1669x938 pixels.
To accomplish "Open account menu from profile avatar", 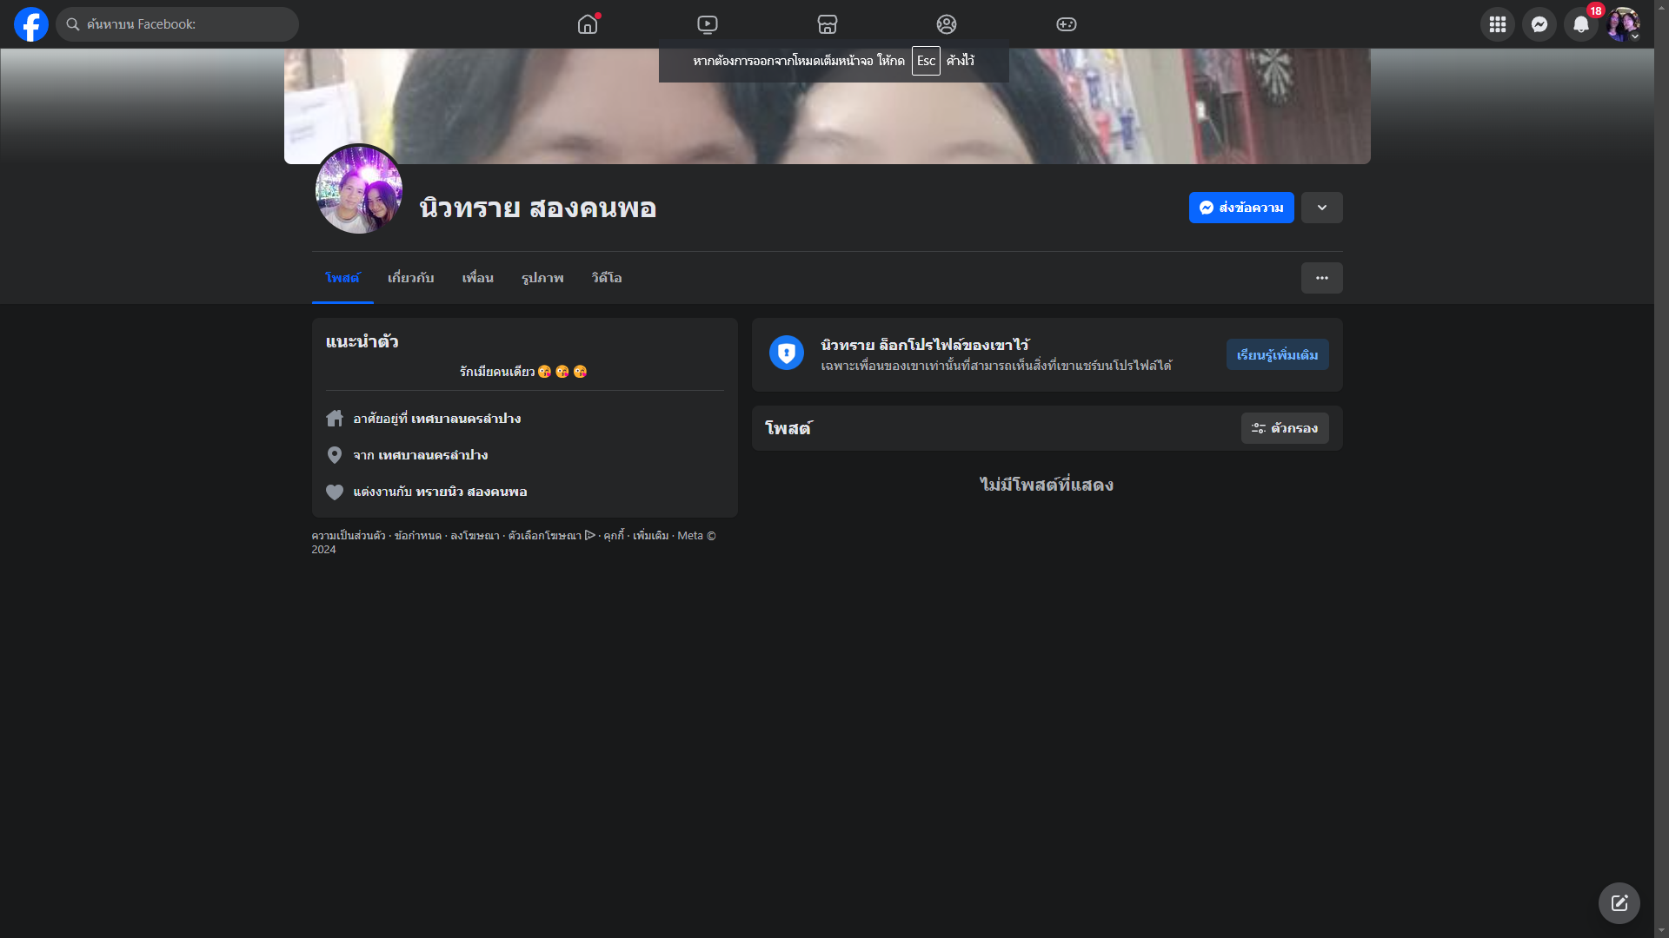I will pyautogui.click(x=1623, y=24).
